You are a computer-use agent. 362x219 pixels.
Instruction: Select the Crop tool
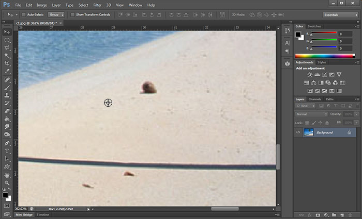tap(7, 63)
